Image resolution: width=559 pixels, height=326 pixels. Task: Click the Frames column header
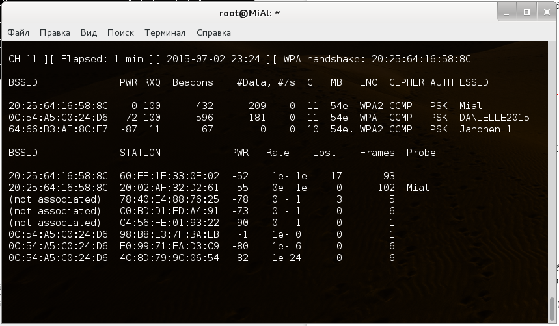(x=377, y=153)
